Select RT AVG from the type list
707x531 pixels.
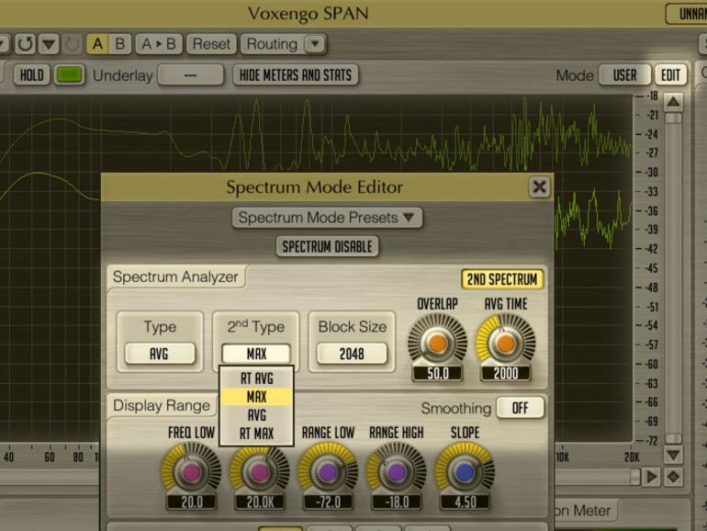click(256, 378)
